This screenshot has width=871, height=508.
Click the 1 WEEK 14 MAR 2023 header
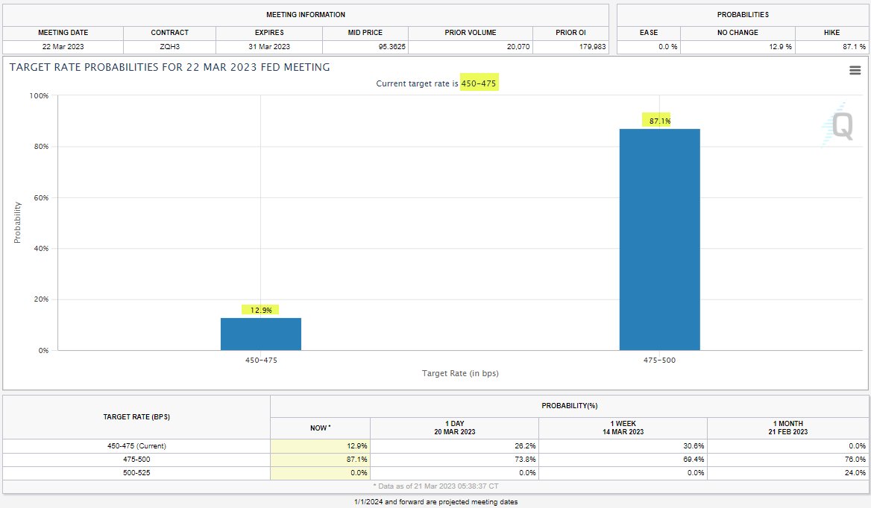pyautogui.click(x=623, y=428)
